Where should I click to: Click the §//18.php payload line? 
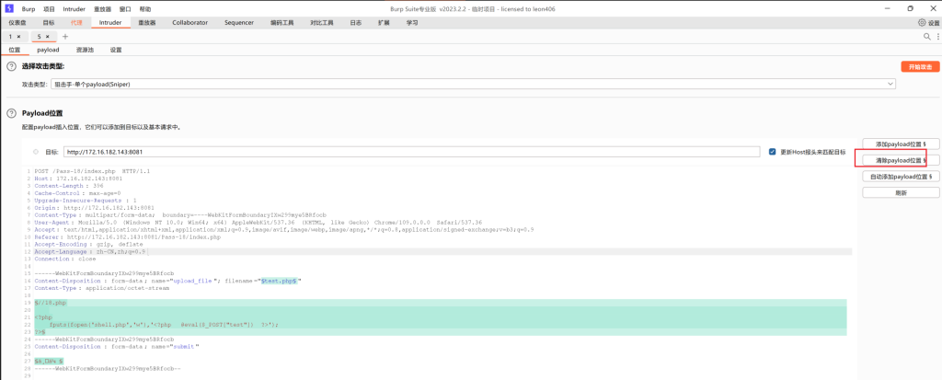(51, 303)
